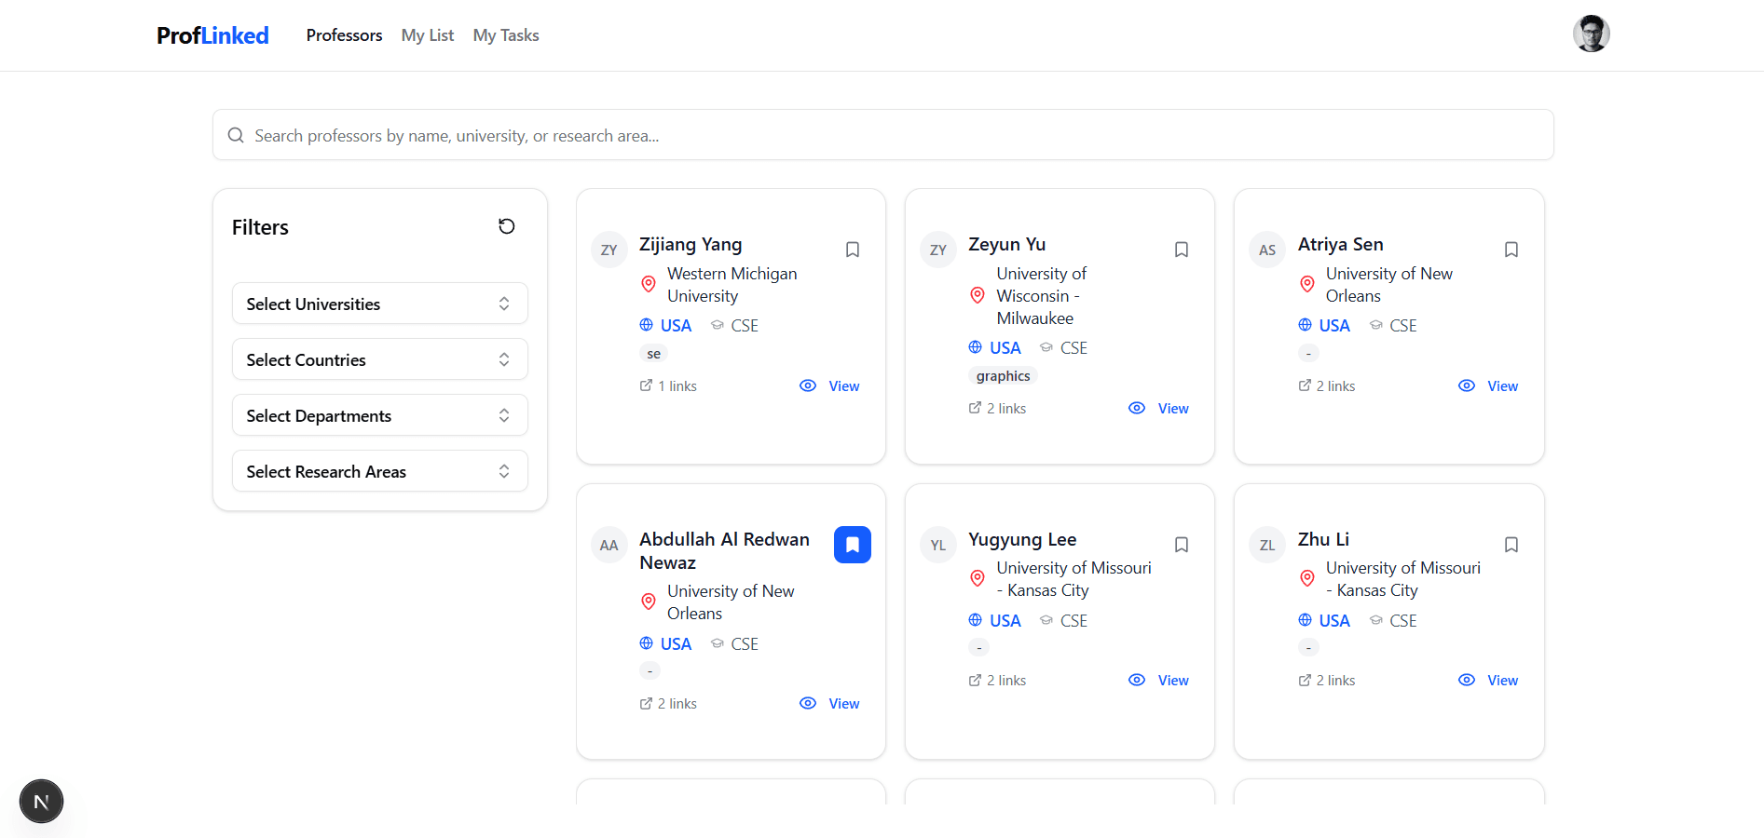Bookmark Yugyung Lee's card
Screen dimensions: 1764x838
click(x=1182, y=545)
